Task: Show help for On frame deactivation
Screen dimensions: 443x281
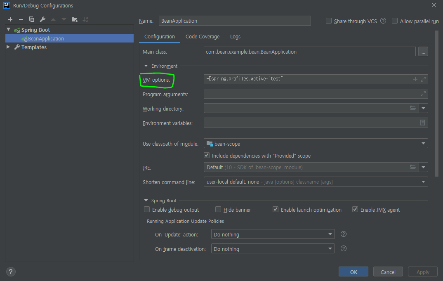Action: coord(344,248)
